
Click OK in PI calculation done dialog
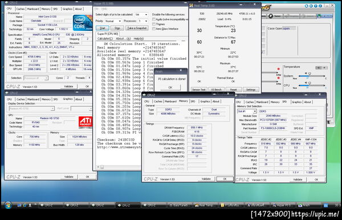(170, 87)
